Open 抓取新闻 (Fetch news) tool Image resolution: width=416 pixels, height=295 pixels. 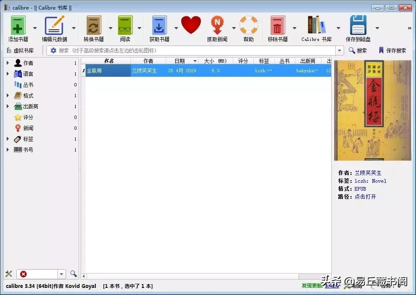[218, 26]
